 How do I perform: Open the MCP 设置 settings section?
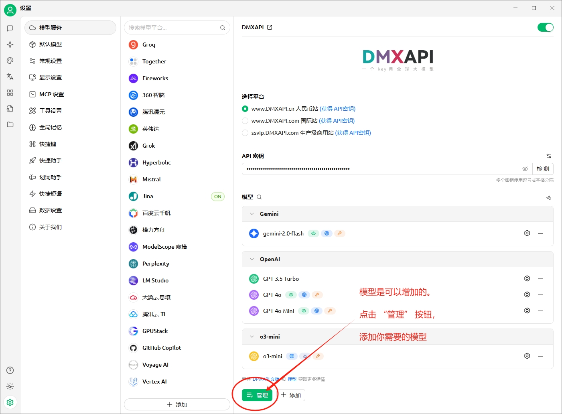pyautogui.click(x=51, y=94)
